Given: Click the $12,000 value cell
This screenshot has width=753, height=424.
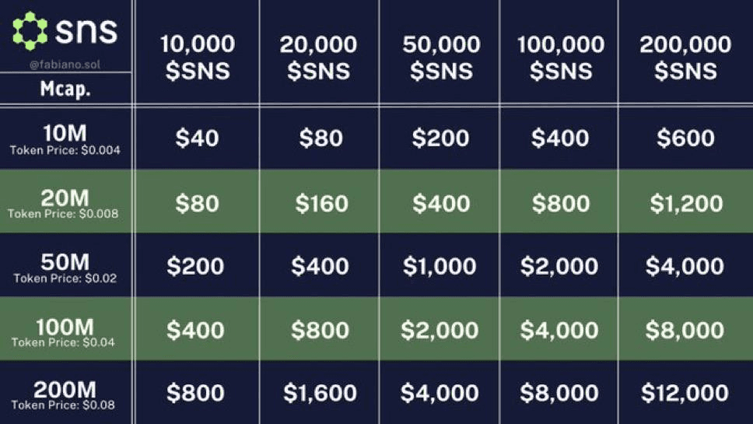Looking at the screenshot, I should point(685,393).
